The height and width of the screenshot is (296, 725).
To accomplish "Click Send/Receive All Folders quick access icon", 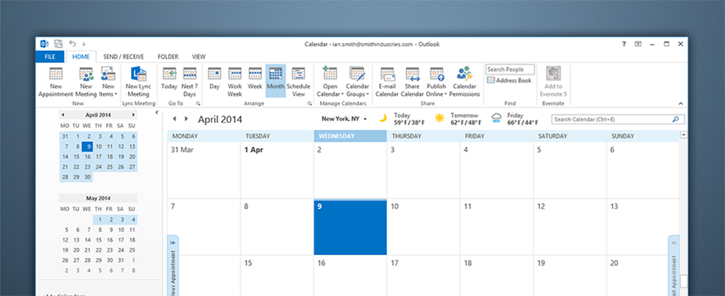I will (58, 44).
